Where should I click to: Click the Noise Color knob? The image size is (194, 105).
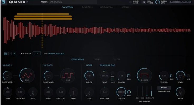(89, 76)
